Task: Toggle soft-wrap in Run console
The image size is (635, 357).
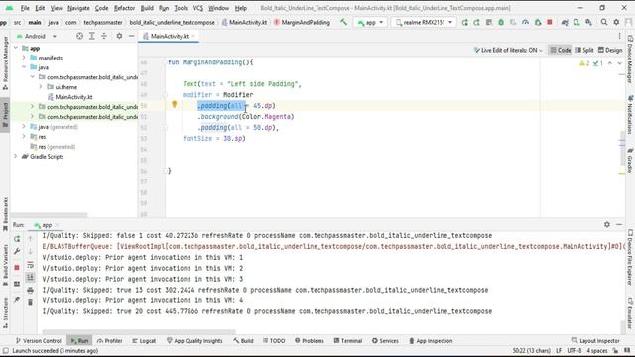Action: [x=30, y=265]
